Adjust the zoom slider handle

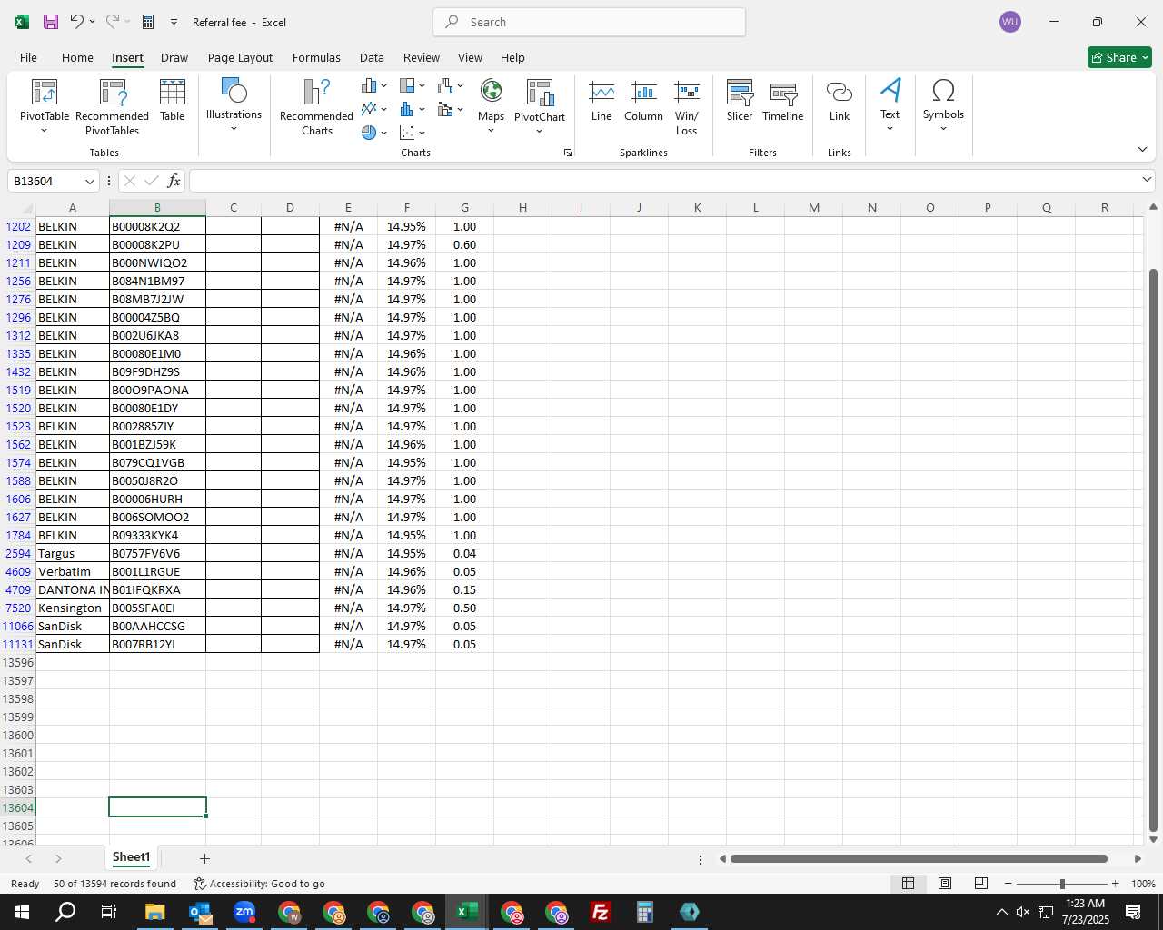pyautogui.click(x=1062, y=884)
